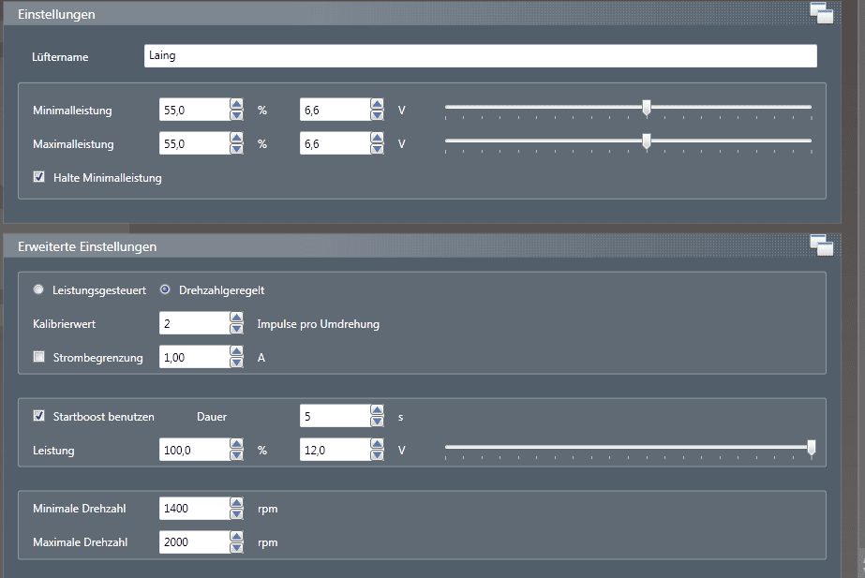Decrease Kalibrierwert with down arrow
Viewport: 865px width, 578px height.
[x=236, y=329]
